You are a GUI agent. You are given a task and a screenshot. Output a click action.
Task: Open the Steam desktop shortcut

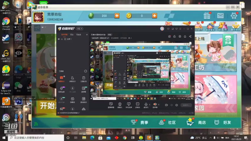[x=6, y=39]
